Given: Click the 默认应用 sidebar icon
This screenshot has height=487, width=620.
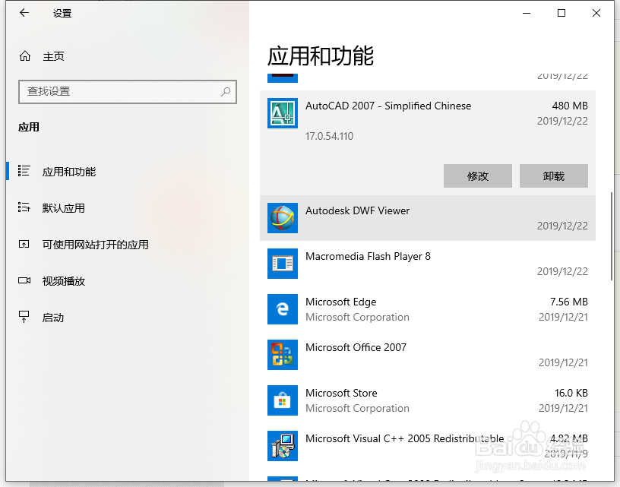Looking at the screenshot, I should [24, 207].
